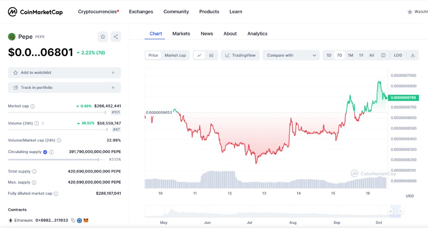428x228 pixels.
Task: Click the Circulating supply info icon
Action: click(52, 152)
